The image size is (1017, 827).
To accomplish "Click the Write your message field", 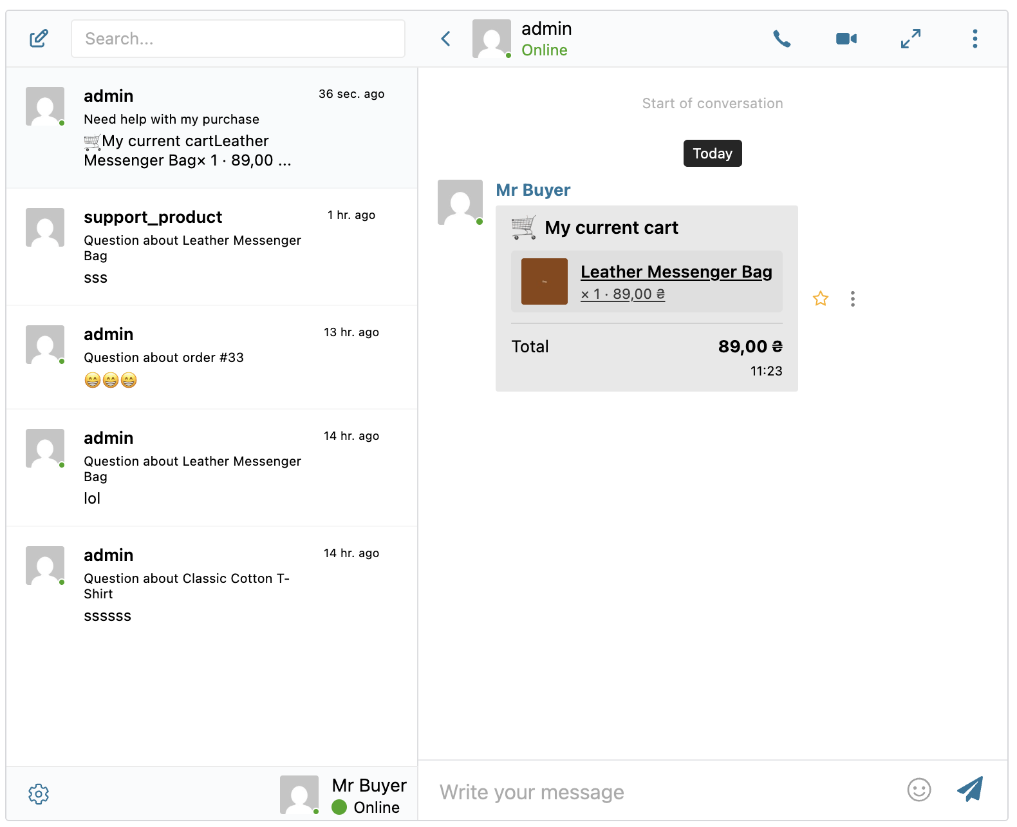I will 644,792.
